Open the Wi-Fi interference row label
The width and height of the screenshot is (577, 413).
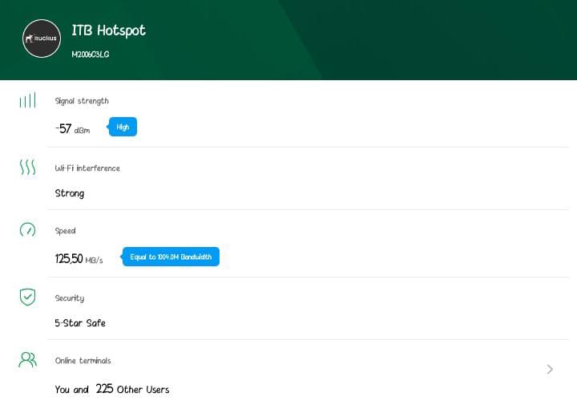click(x=87, y=168)
